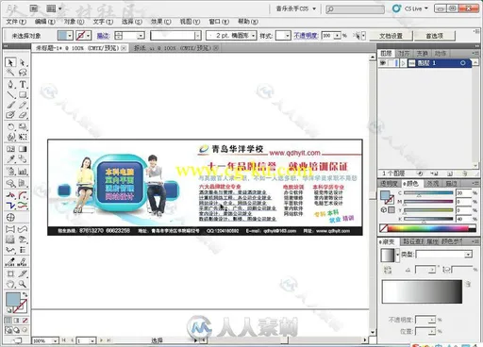Select the Slice tool

point(23,273)
